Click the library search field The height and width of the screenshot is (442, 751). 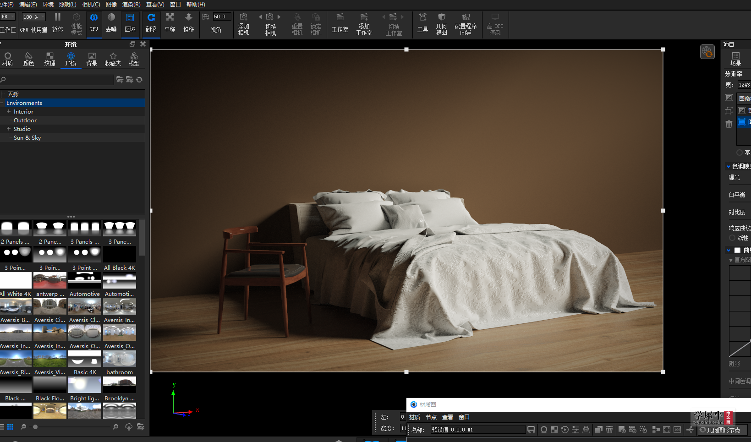click(57, 80)
